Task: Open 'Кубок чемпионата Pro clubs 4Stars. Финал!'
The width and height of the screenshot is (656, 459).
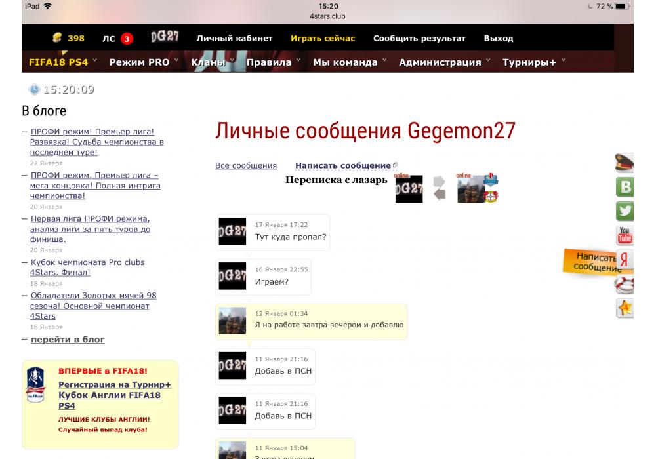Action: click(87, 267)
